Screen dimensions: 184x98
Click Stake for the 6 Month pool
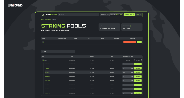pyautogui.click(x=138, y=85)
